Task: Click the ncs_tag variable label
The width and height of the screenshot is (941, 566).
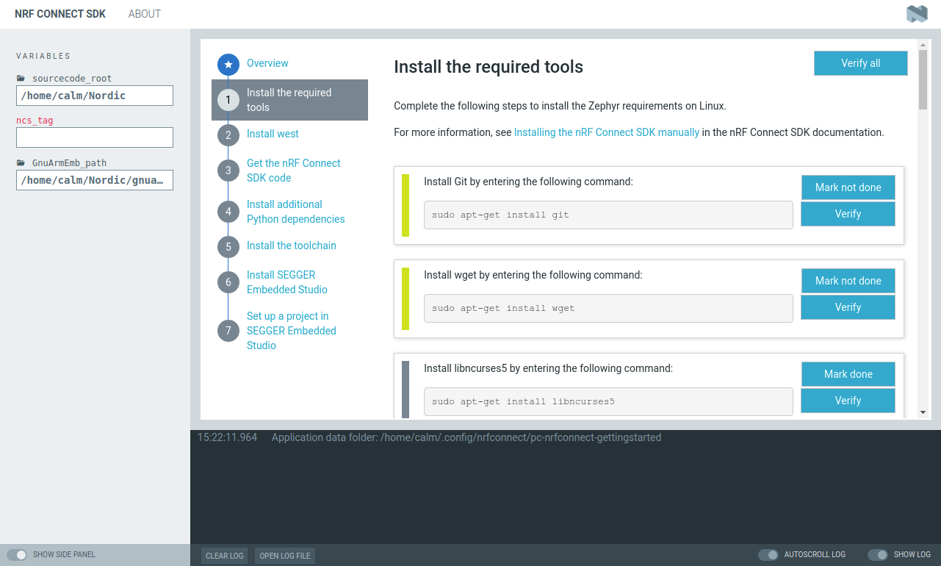Action: point(35,121)
